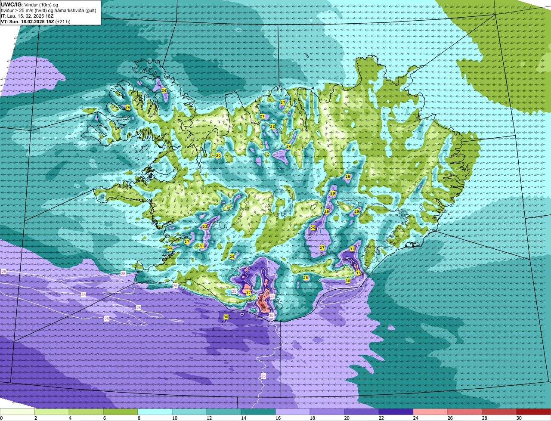Click the 'UWC/IG: Vindur (10m) og' title line
The height and width of the screenshot is (421, 551).
(30, 5)
